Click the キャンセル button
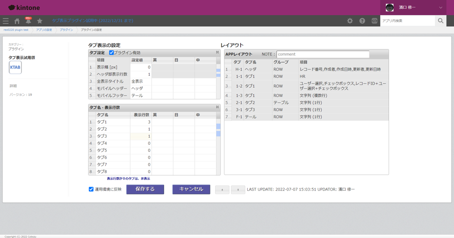The width and height of the screenshot is (454, 238). [x=191, y=189]
